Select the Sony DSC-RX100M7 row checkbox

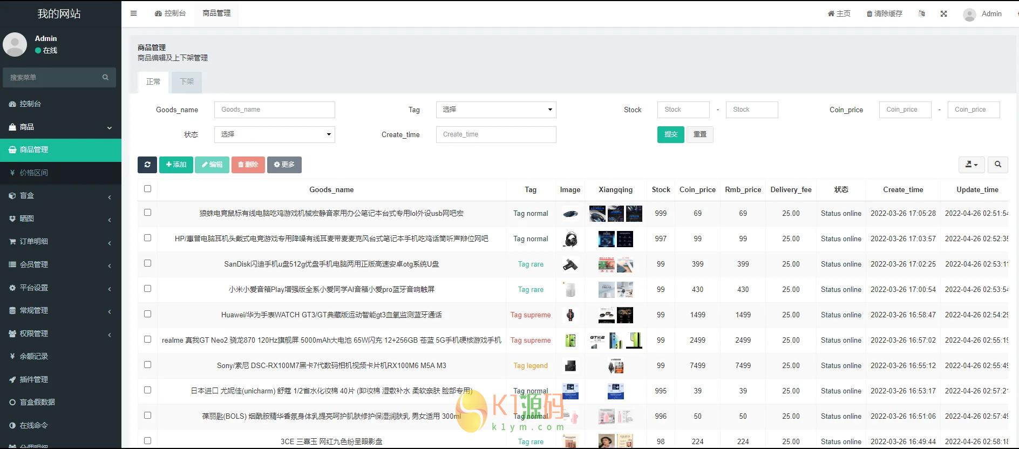click(147, 365)
